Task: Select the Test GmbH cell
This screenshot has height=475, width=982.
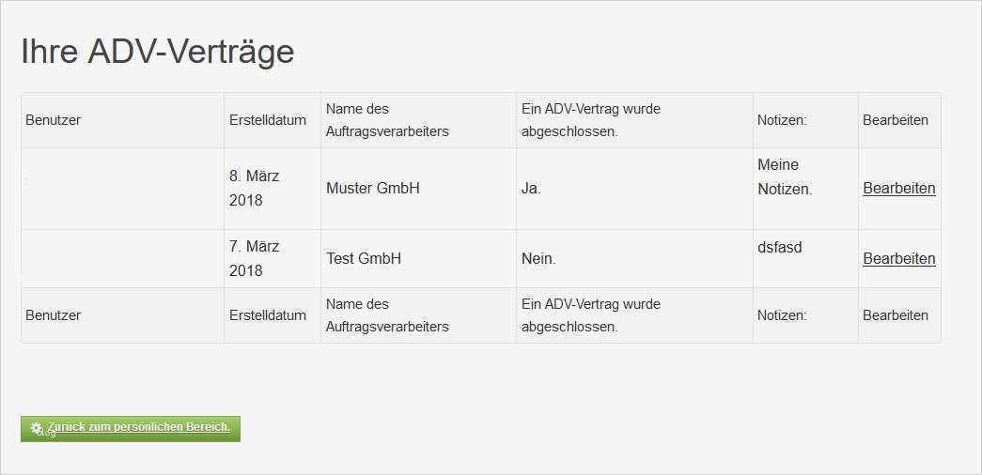Action: 364,259
